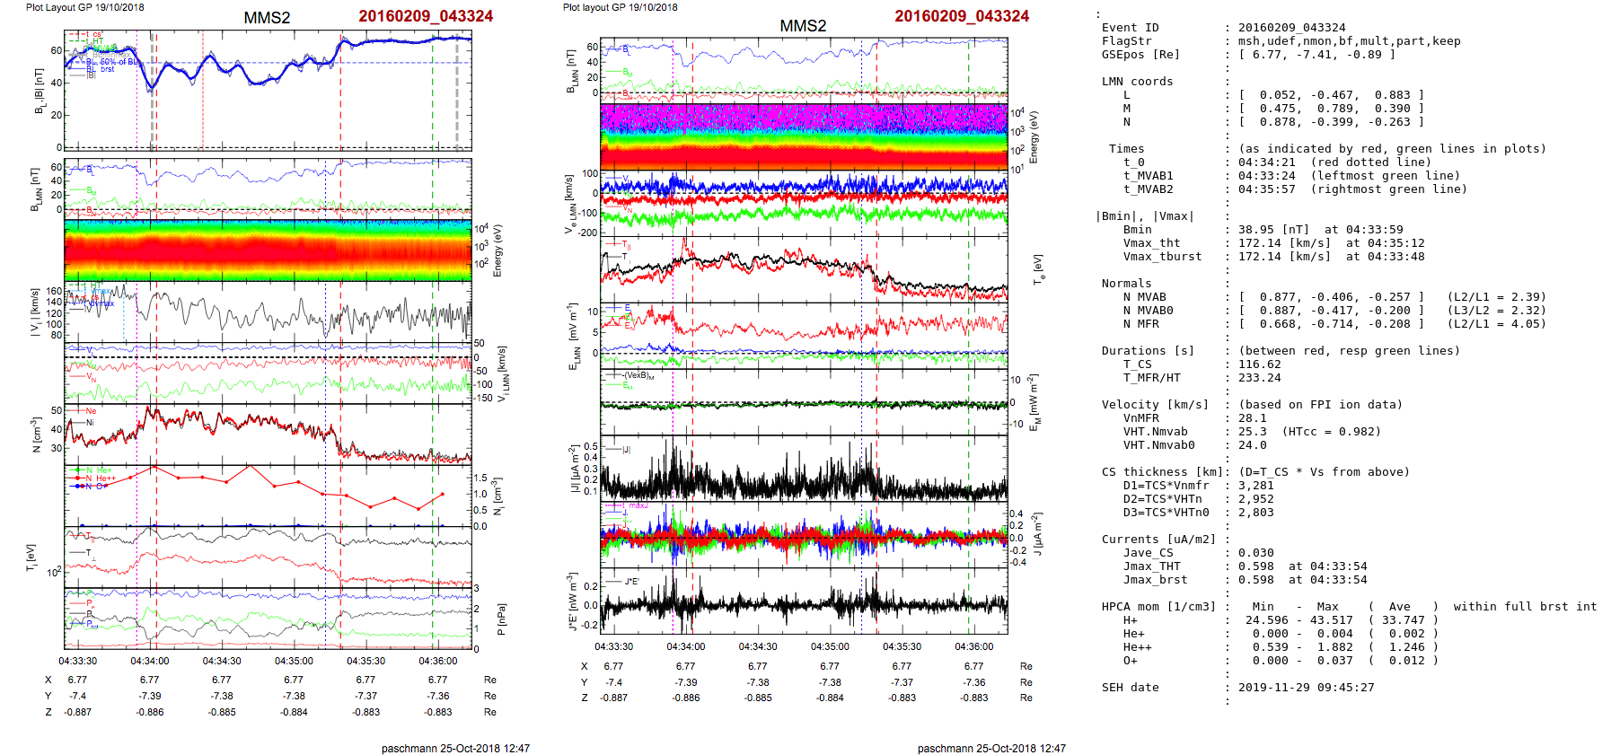Click the ion pressure P [nPa] panel
Viewport: 1620px width, 755px height.
click(x=268, y=618)
